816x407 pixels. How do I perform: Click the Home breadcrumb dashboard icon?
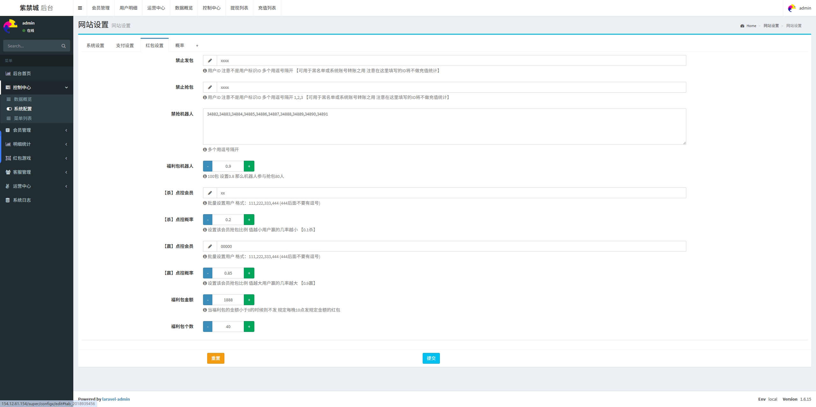click(742, 26)
